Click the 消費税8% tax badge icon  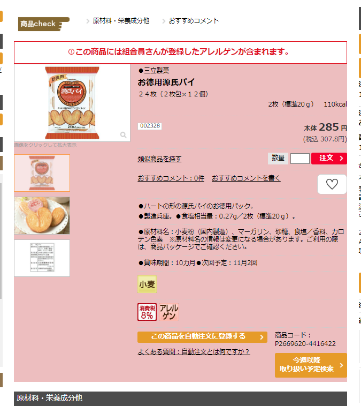click(x=147, y=312)
